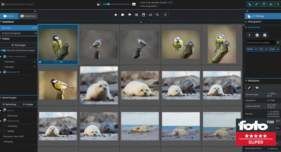Click the magnifier icon in center toolbar
The image size is (281, 152).
pyautogui.click(x=157, y=15)
